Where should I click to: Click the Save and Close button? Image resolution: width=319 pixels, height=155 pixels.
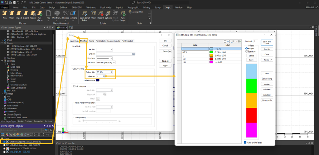[x=267, y=42]
